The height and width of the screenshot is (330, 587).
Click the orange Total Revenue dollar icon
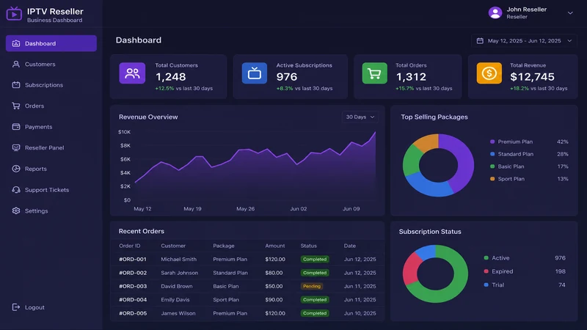coord(489,73)
